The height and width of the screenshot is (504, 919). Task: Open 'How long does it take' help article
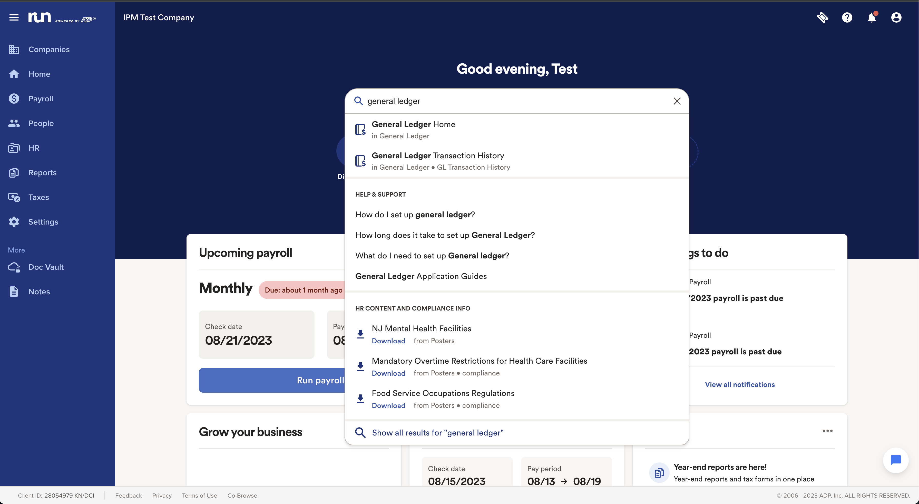coord(445,235)
